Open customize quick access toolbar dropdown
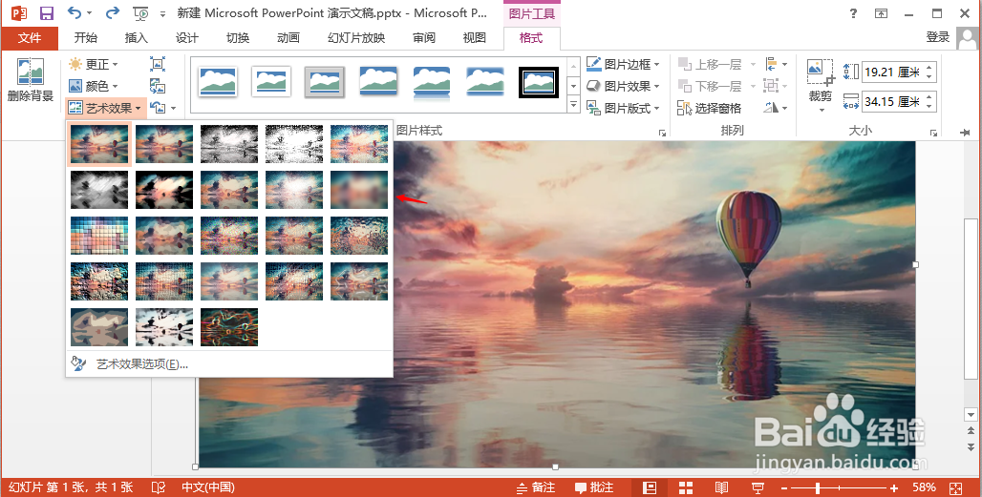982x497 pixels. [162, 13]
